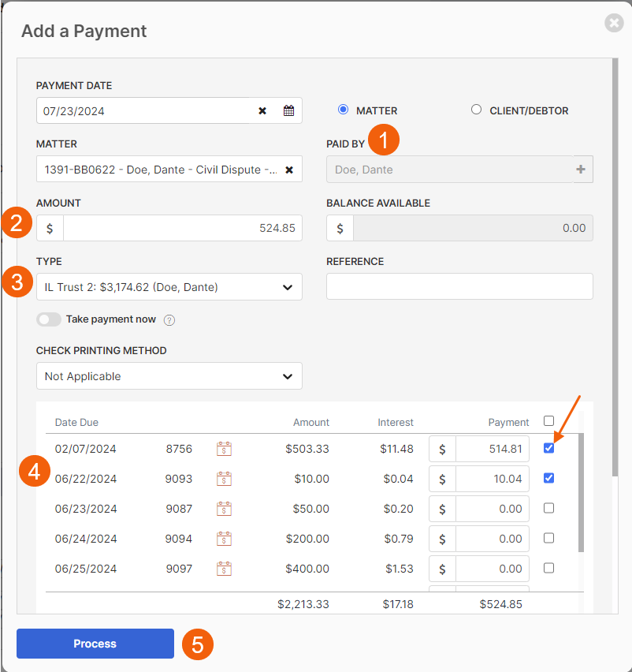
Task: Click the plus icon next to Paid By
Action: click(581, 170)
